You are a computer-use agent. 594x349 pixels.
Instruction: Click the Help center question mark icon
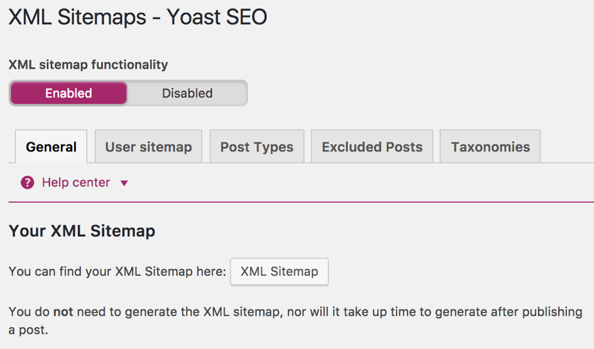tap(27, 183)
